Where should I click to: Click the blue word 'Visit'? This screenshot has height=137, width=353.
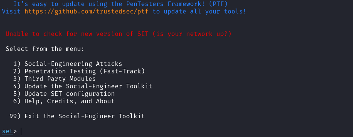pyautogui.click(x=11, y=11)
